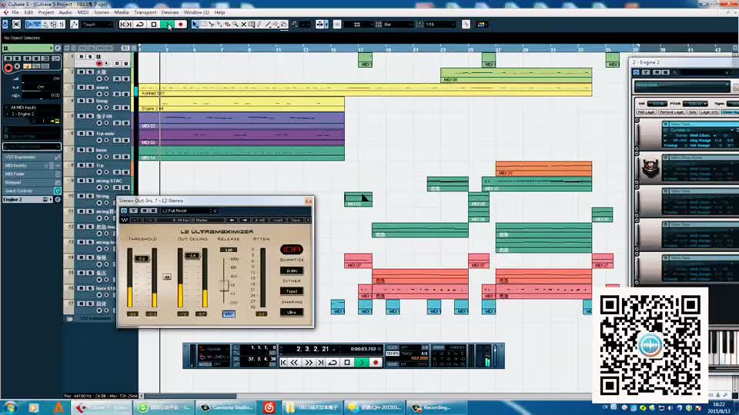Click Stop in the top toolbar

[x=154, y=25]
